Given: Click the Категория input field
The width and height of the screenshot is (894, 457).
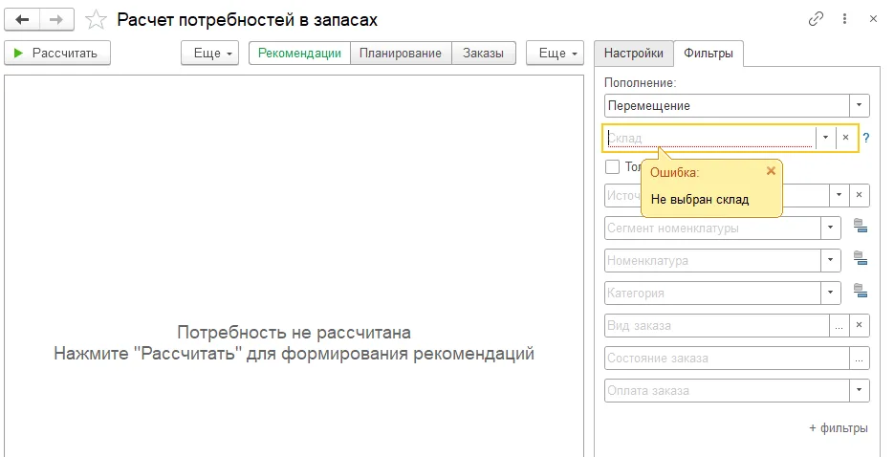Looking at the screenshot, I should pyautogui.click(x=712, y=293).
